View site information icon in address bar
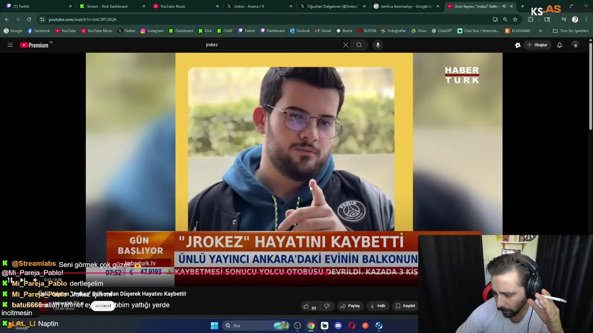 click(x=42, y=19)
